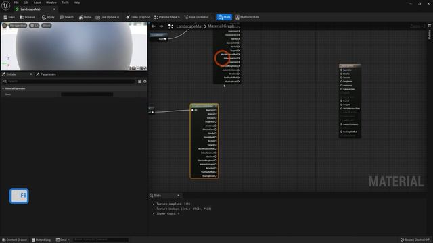The width and height of the screenshot is (433, 243).
Task: Click the material result Metallic pin
Action: (x=341, y=74)
